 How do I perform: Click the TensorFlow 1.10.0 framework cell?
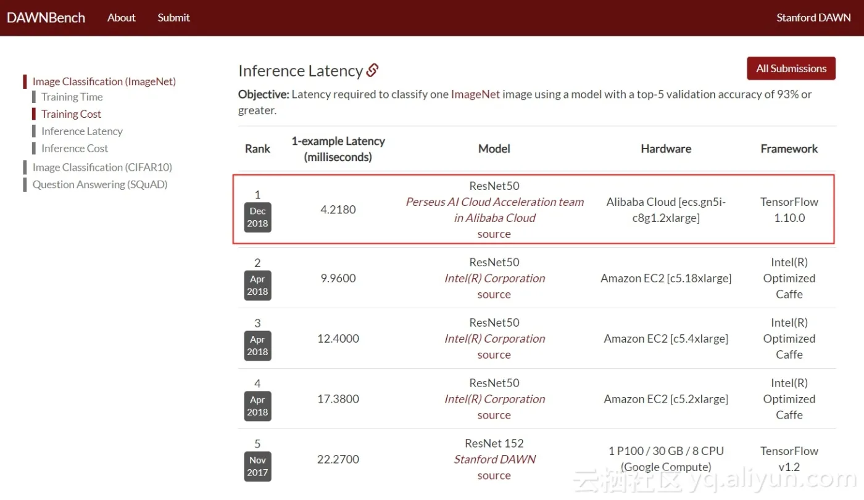tap(789, 210)
